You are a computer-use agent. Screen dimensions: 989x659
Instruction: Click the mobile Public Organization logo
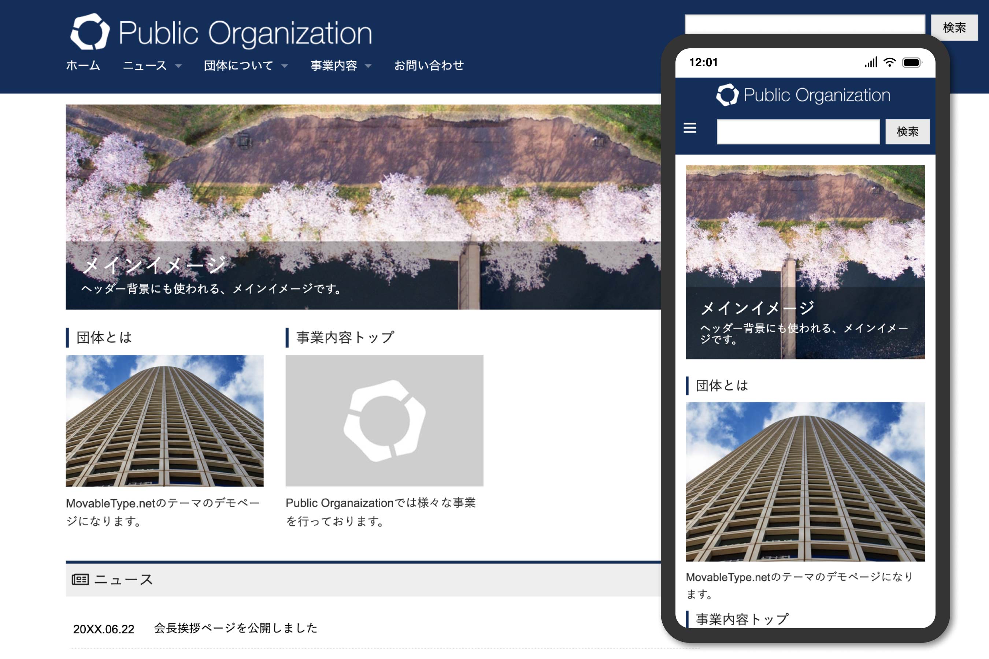point(803,95)
